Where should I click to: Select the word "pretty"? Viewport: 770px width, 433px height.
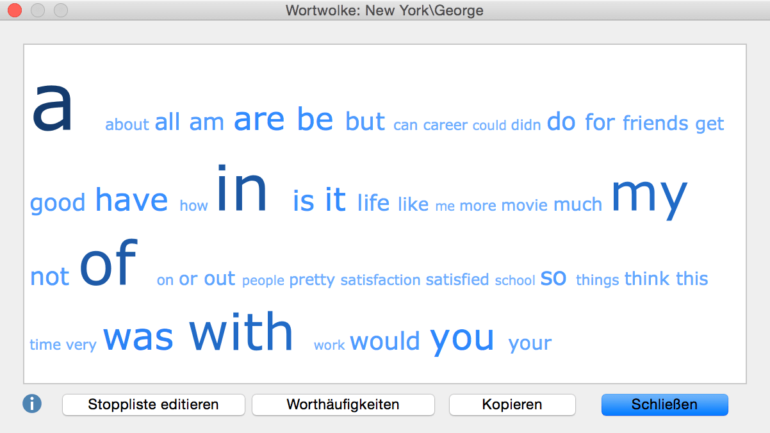[x=312, y=281]
